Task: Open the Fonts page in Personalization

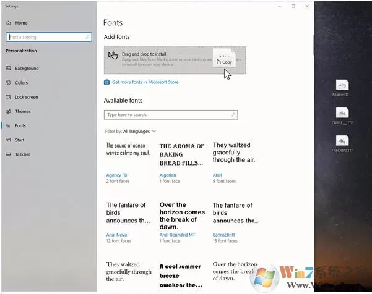Action: [20, 126]
